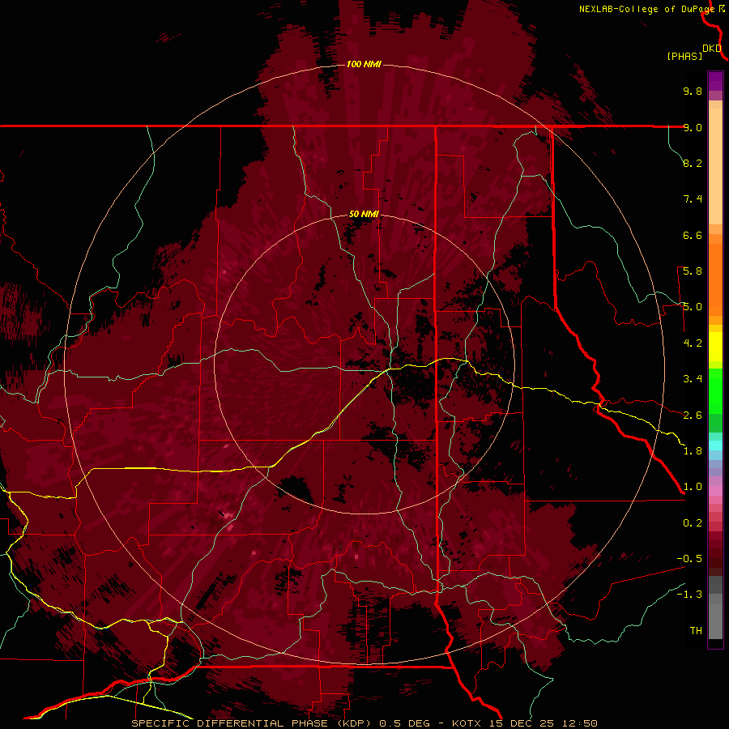This screenshot has width=729, height=729.
Task: Pick the yellow color bar segment
Action: 715,347
